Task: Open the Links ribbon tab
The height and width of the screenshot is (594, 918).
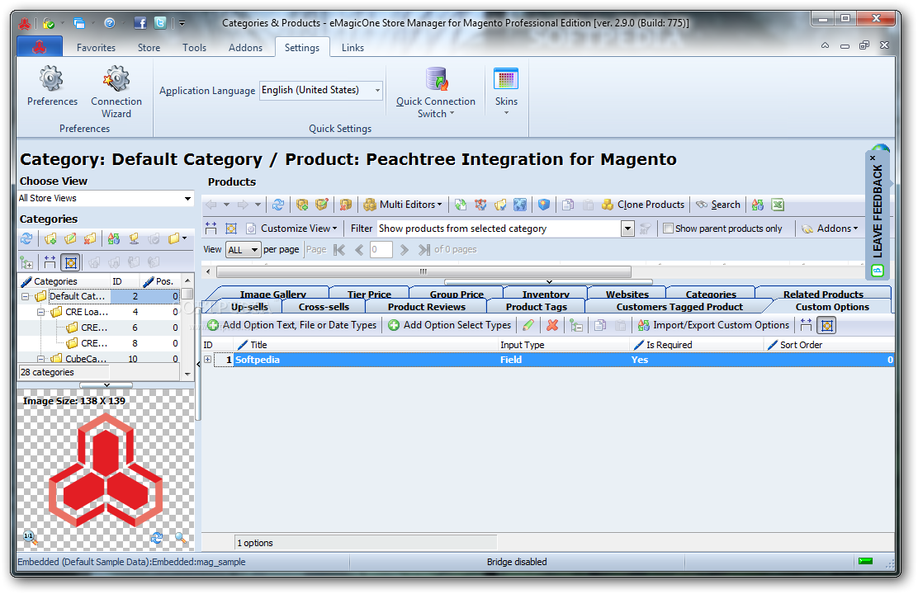Action: [353, 47]
